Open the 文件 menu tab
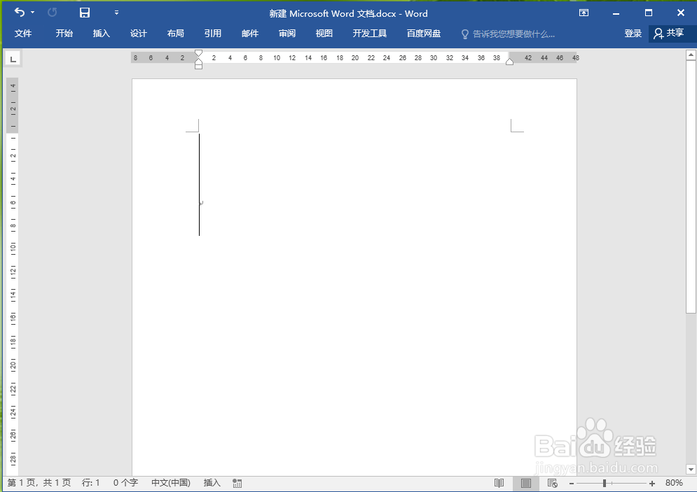This screenshot has height=492, width=697. tap(23, 34)
